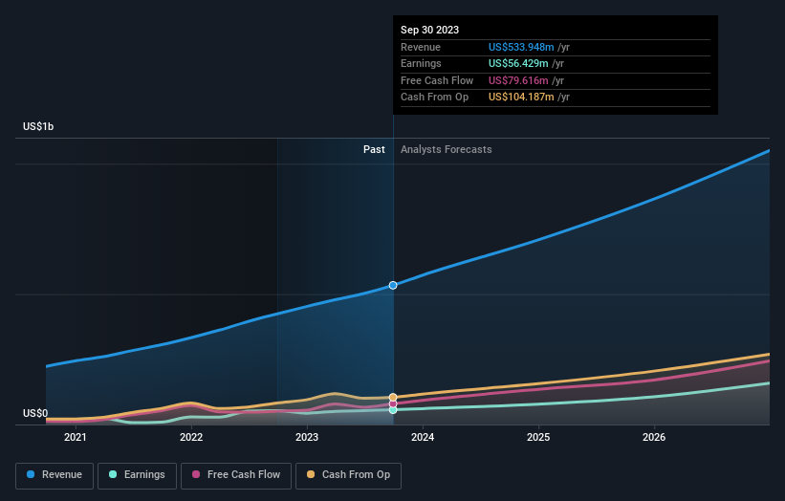The width and height of the screenshot is (785, 501).
Task: Click the blue Revenue data point marker
Action: (393, 285)
